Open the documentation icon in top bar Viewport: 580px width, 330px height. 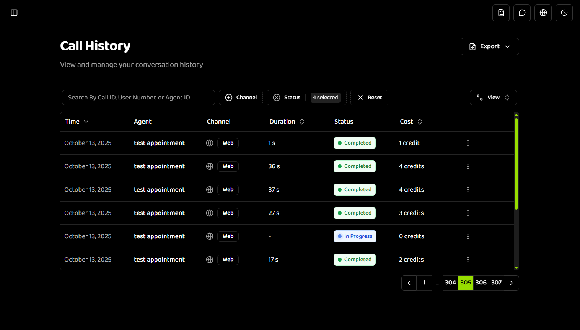click(501, 13)
